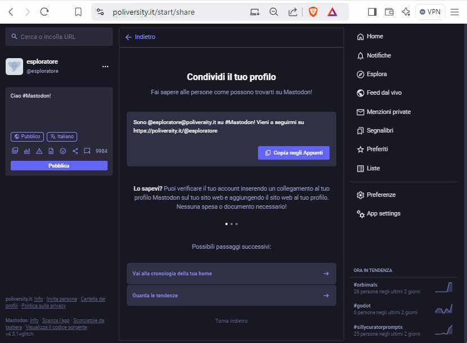
Task: Open 'Visualizza il codice sorgente' footer link
Action: pos(56,327)
